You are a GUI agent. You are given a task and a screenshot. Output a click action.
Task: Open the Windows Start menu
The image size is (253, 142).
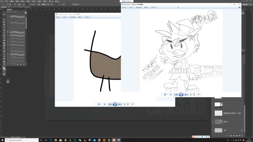pos(2,140)
